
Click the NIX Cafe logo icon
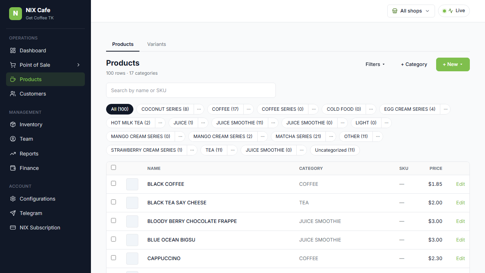(x=16, y=14)
